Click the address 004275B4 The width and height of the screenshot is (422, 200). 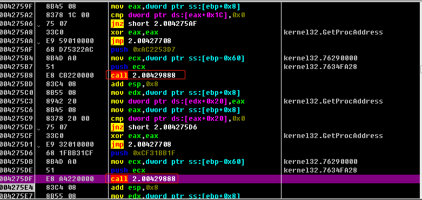pos(16,58)
